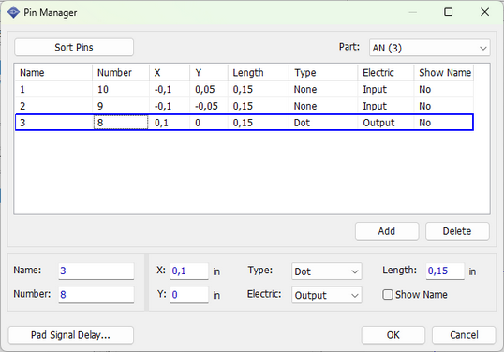Screen dimensions: 504x352
Task: Click number cell 8 in the selected row
Action: 121,123
